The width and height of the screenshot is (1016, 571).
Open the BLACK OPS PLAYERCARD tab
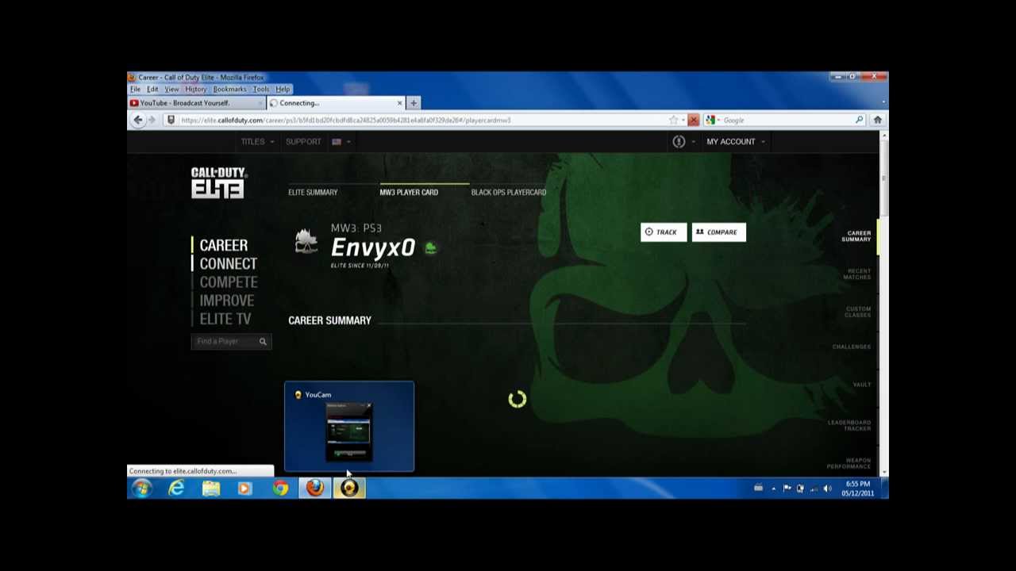(x=509, y=192)
